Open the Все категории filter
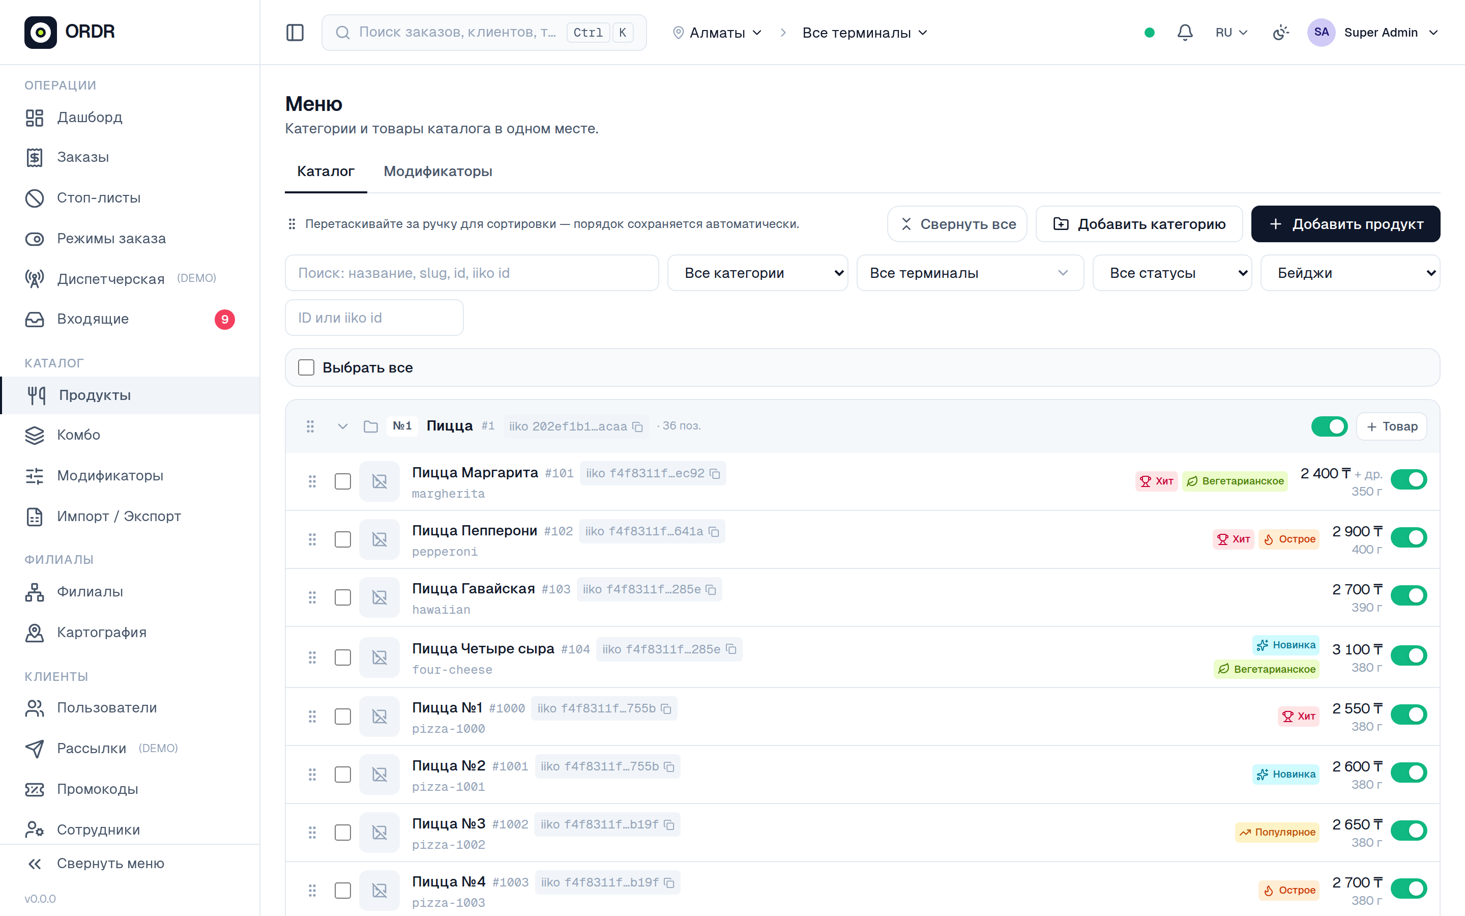 coord(757,273)
